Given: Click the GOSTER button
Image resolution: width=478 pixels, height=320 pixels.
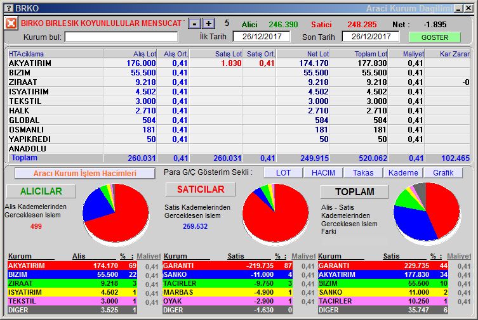Looking at the screenshot, I should coord(435,37).
